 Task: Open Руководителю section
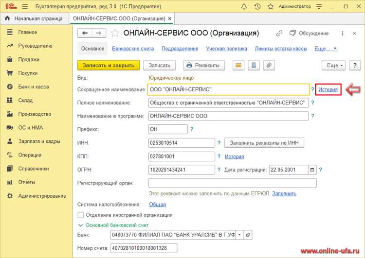click(36, 46)
